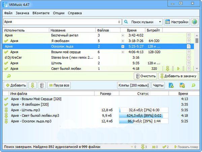Click the document icon in selected Осколок льда row
The width and height of the screenshot is (202, 152).
tap(189, 46)
